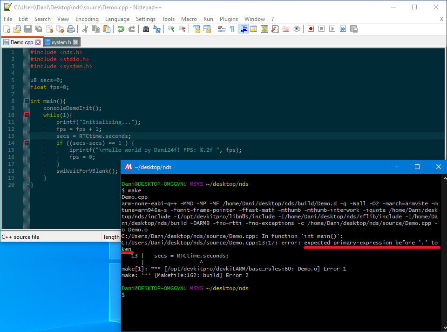Collapse the int main() fold marker

(27, 101)
